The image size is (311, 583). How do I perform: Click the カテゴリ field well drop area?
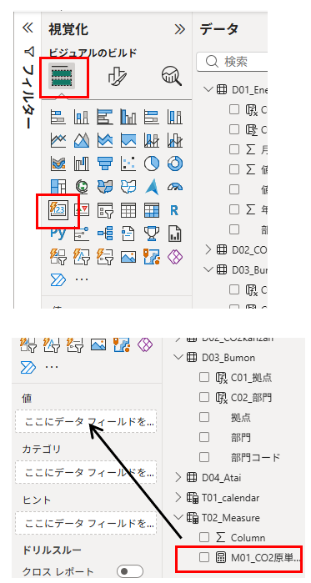pyautogui.click(x=86, y=472)
